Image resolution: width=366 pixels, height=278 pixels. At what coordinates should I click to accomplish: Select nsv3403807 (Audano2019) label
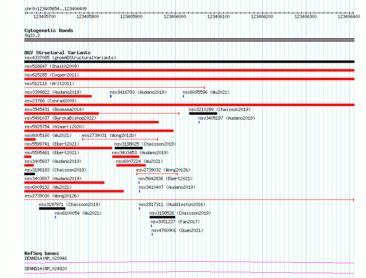click(53, 178)
